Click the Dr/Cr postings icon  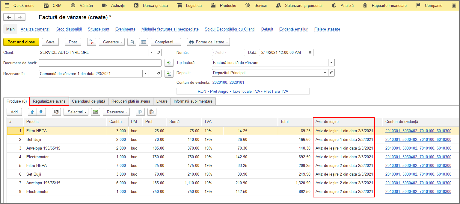(92, 42)
